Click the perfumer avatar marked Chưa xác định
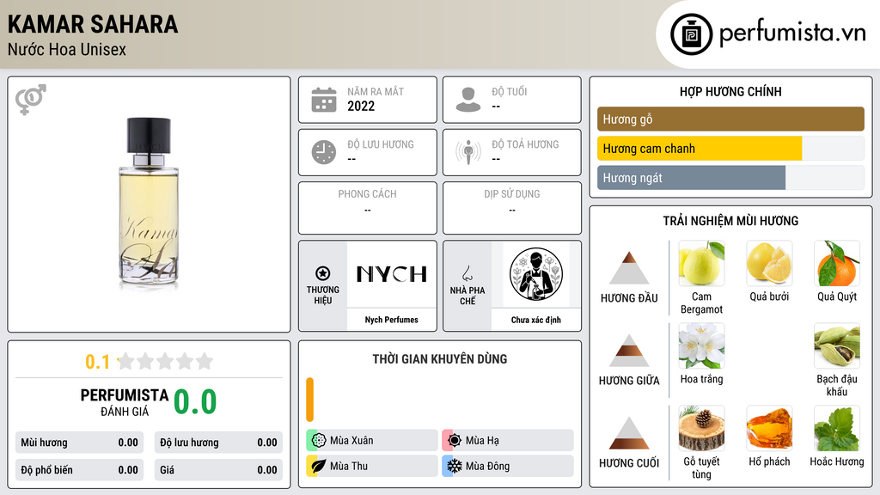Viewport: 880px width, 495px height. 536,274
